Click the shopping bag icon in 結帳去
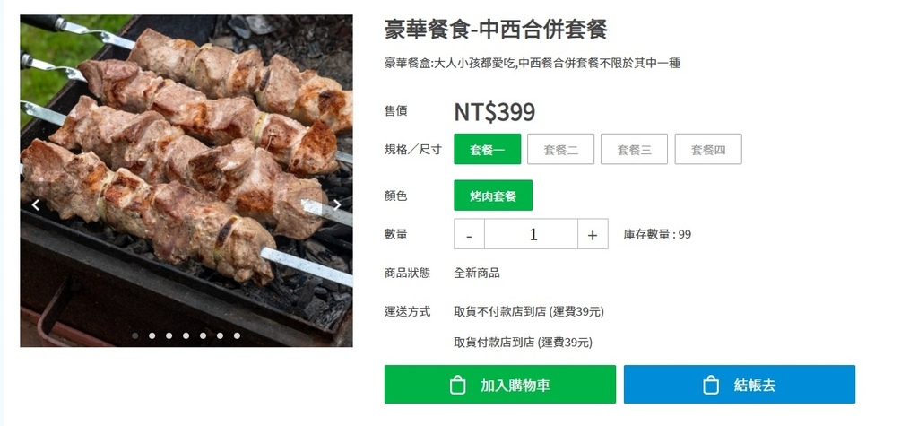 [x=710, y=385]
